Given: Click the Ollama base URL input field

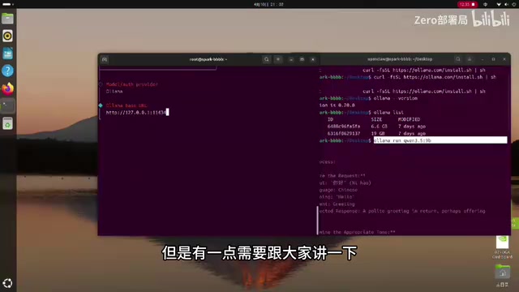Looking at the screenshot, I should pyautogui.click(x=137, y=113).
